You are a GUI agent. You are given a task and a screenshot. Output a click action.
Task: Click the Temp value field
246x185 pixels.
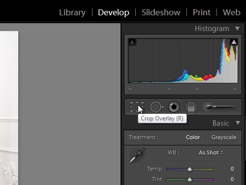click(232, 169)
